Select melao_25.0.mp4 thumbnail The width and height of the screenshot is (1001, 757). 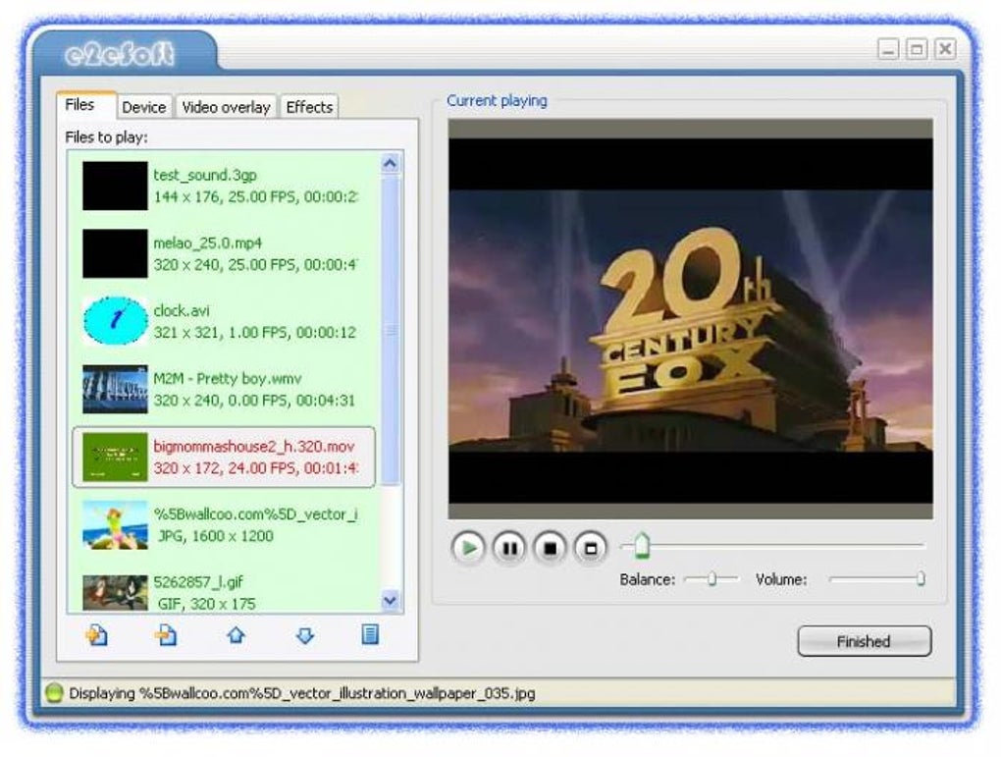[x=115, y=253]
